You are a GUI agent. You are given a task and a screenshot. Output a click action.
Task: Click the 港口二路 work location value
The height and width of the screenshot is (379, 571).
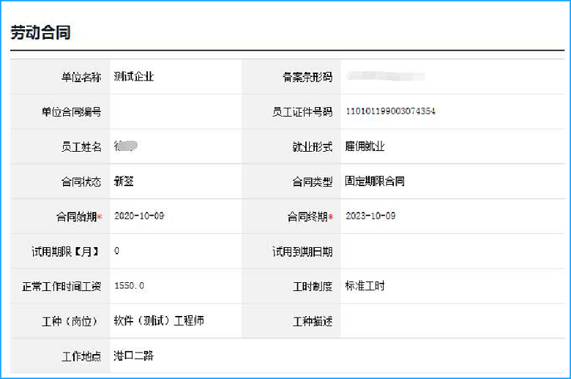(134, 356)
